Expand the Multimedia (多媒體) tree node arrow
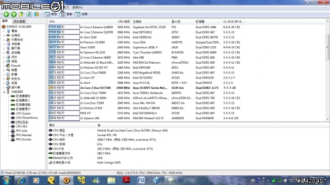 click(4, 52)
